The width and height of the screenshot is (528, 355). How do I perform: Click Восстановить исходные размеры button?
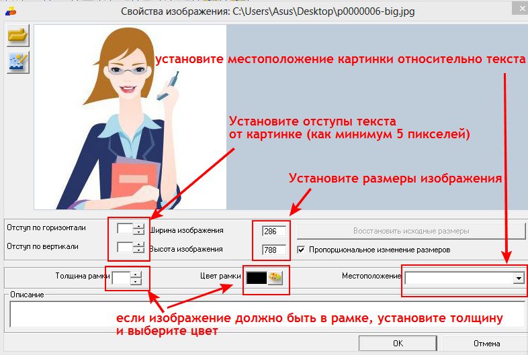[411, 231]
